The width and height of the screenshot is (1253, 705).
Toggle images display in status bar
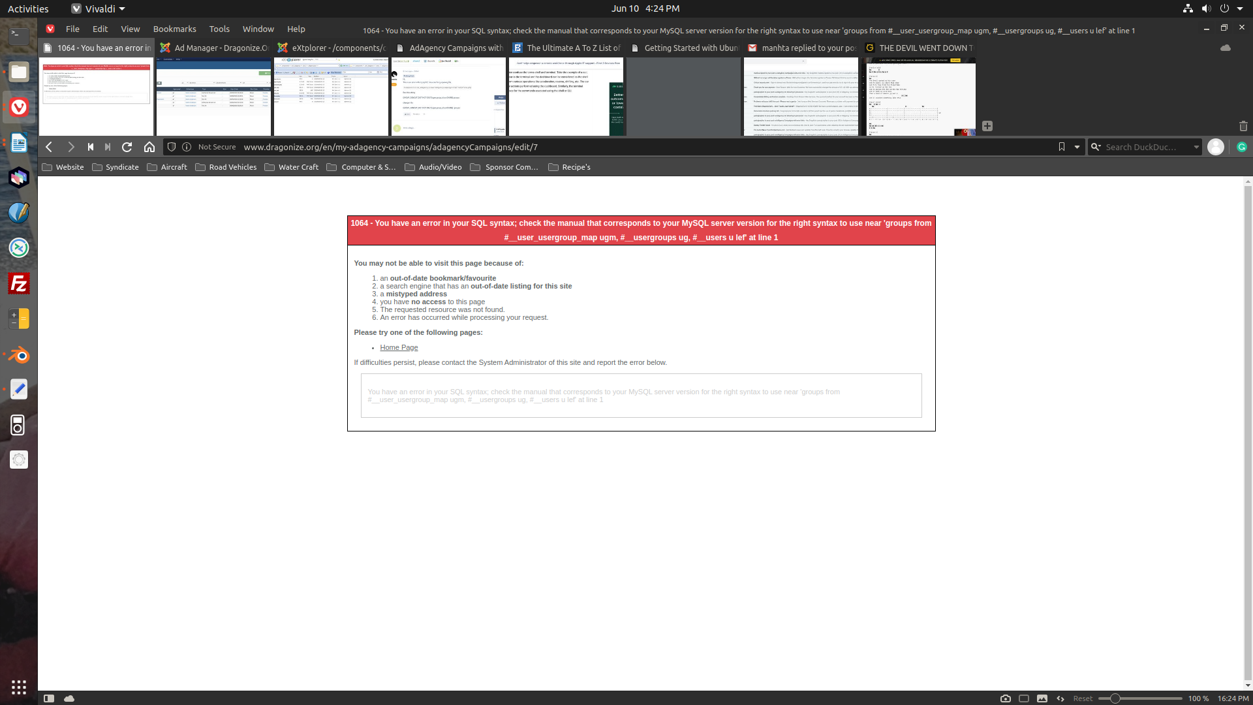(1042, 698)
